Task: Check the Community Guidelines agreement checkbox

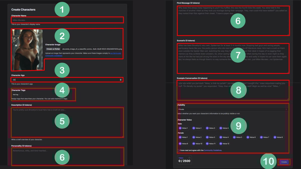Action: (x=178, y=150)
